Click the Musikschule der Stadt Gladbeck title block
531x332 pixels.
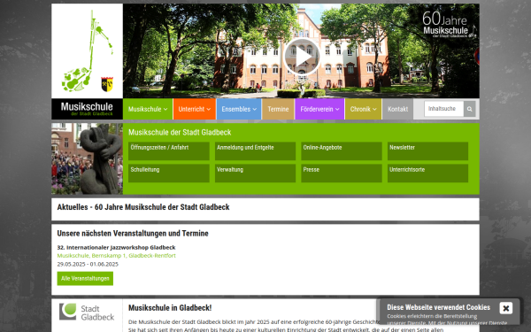[x=87, y=109]
